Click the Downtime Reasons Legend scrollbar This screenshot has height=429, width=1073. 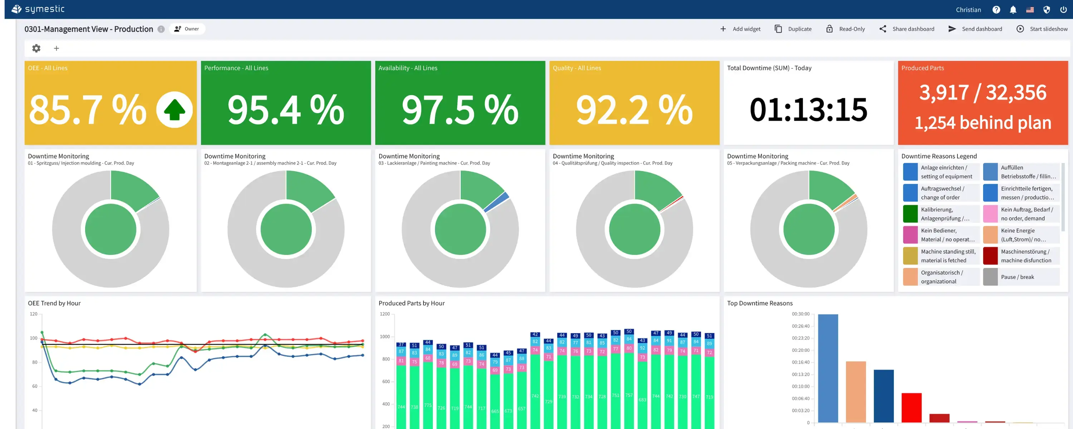point(1063,197)
